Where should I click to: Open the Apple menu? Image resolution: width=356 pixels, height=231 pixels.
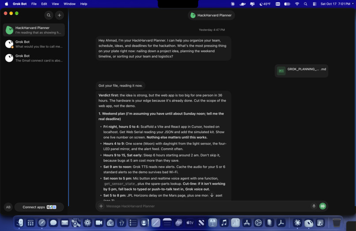click(x=6, y=4)
